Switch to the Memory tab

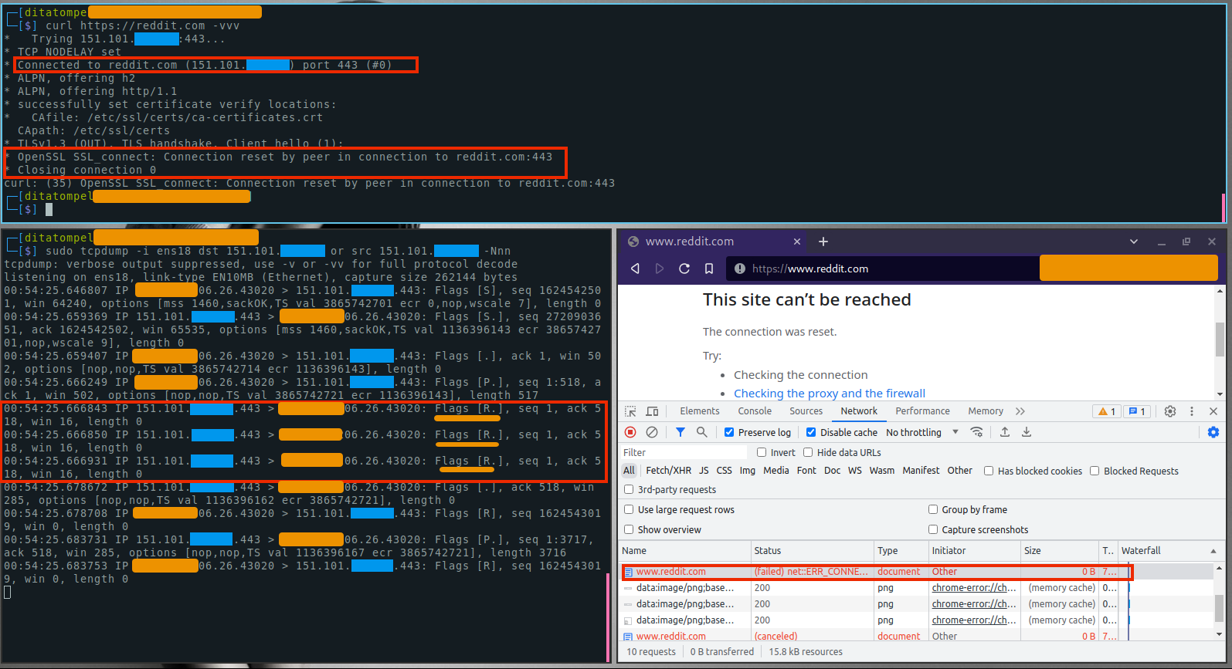(986, 411)
